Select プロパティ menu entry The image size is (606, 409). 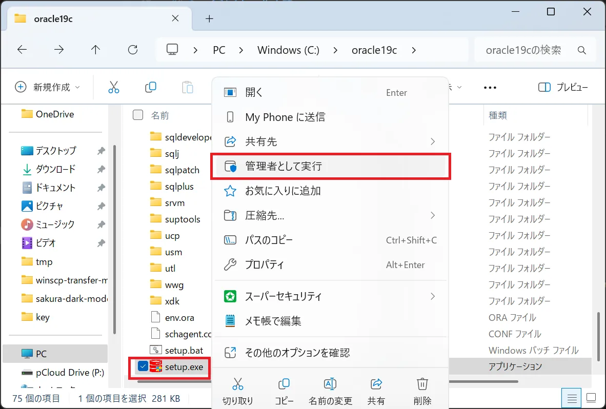331,264
